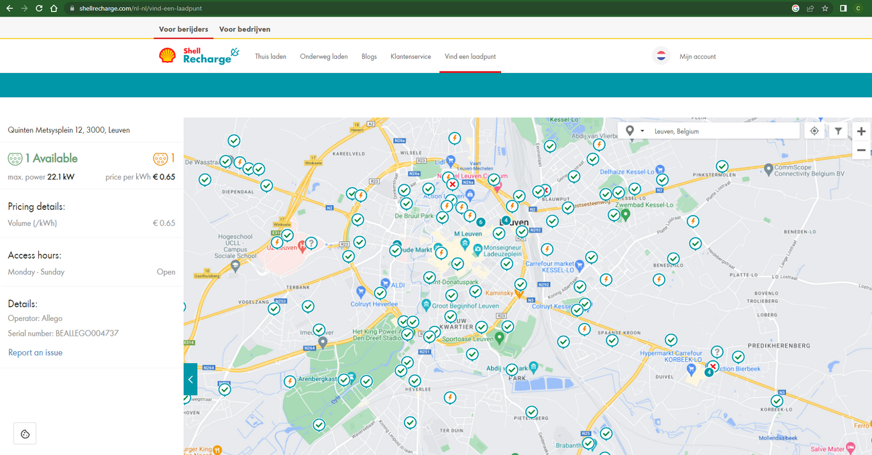
Task: Click the Burger King map pin
Action: click(217, 450)
